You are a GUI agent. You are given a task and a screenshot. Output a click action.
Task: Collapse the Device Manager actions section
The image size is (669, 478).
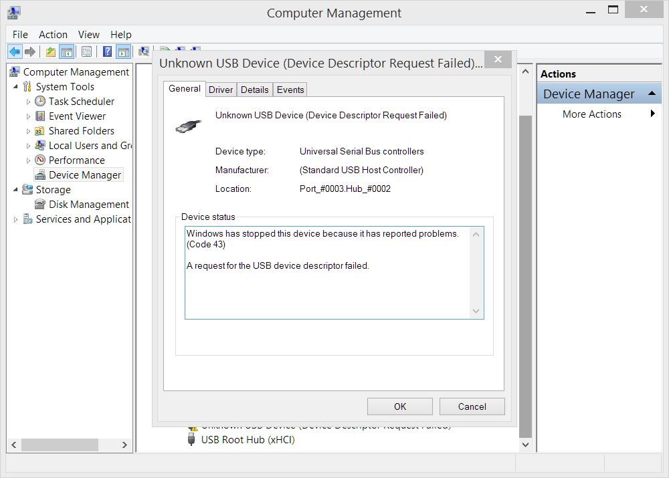pyautogui.click(x=652, y=94)
